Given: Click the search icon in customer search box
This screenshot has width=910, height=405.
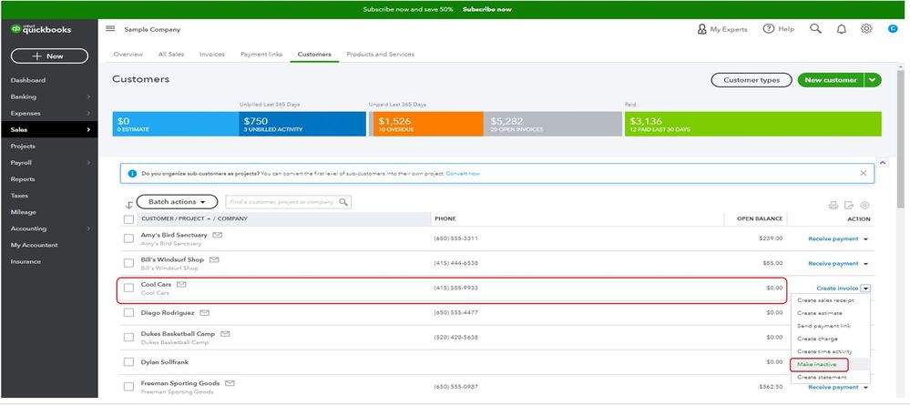Looking at the screenshot, I should [x=343, y=202].
